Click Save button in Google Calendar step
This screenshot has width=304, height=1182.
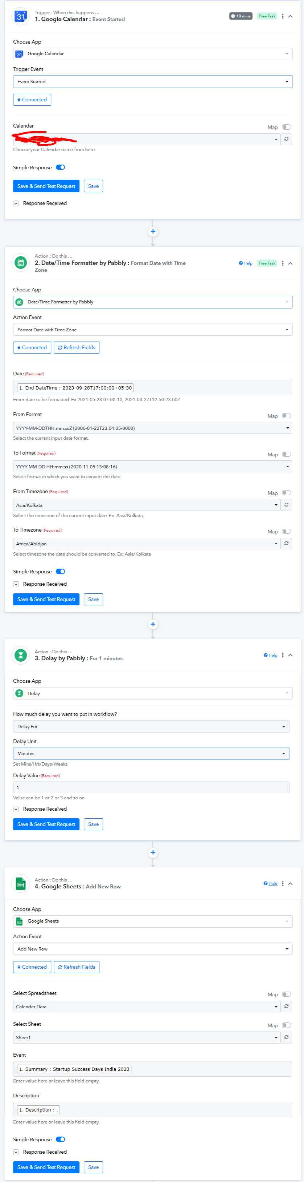coord(93,186)
